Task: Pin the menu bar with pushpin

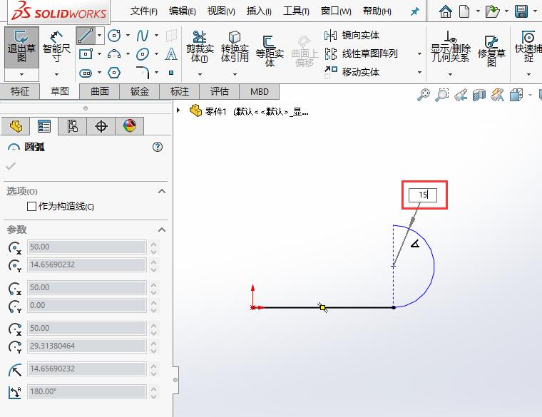Action: tap(414, 11)
